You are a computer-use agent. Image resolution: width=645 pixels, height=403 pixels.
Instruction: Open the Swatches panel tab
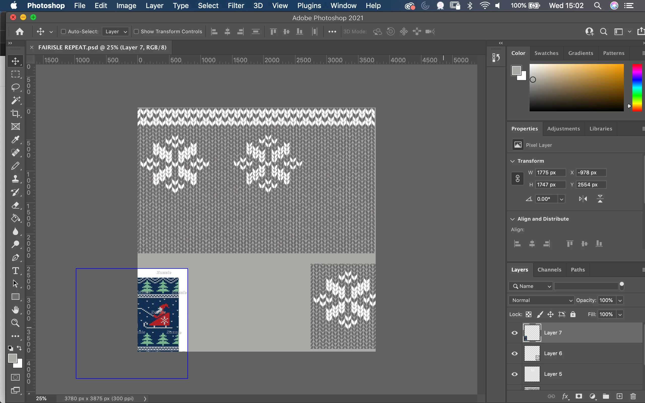(546, 53)
